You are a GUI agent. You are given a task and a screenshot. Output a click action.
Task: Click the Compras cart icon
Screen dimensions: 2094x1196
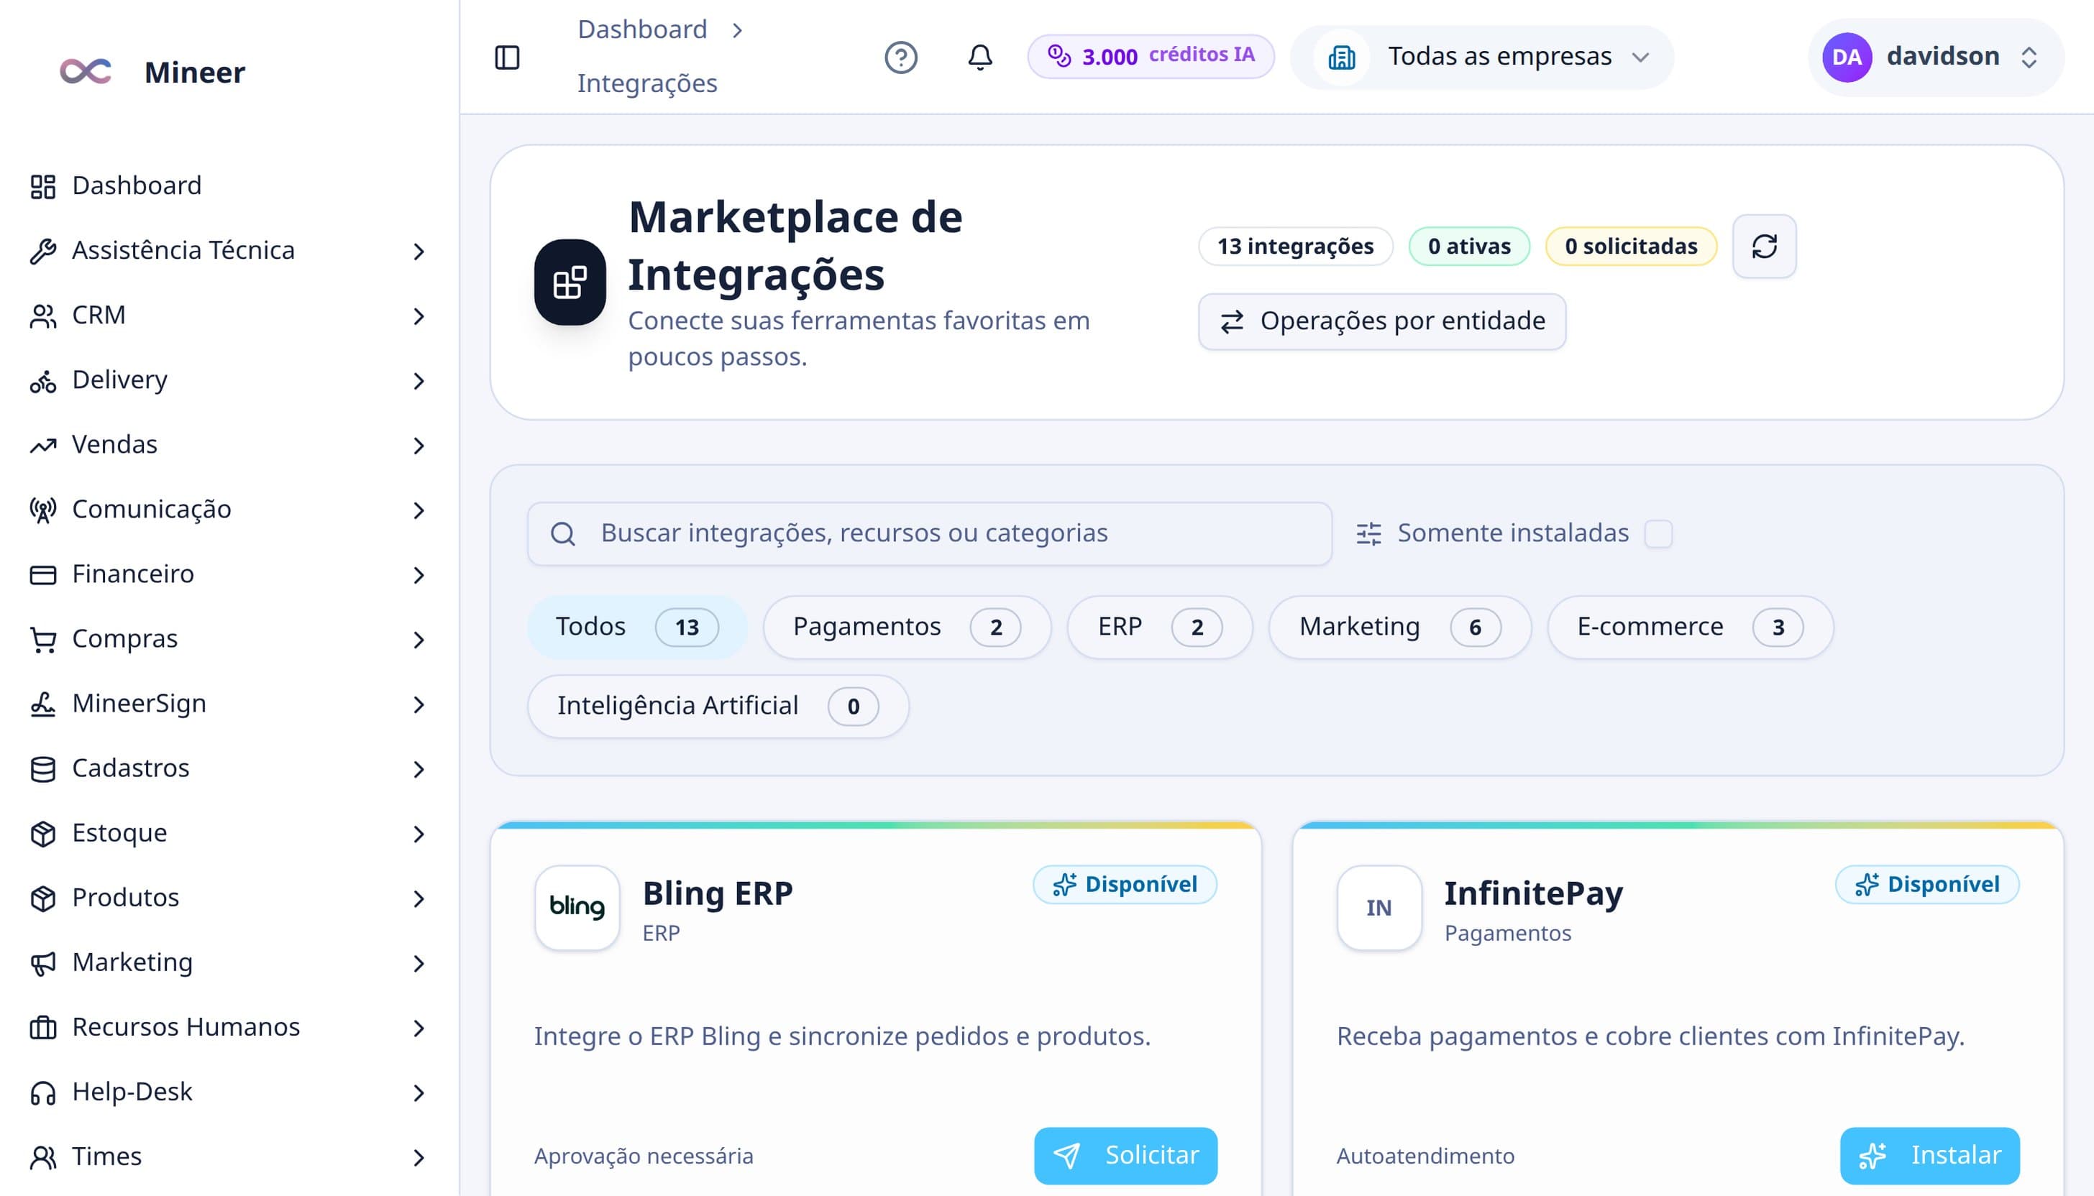[x=42, y=640]
